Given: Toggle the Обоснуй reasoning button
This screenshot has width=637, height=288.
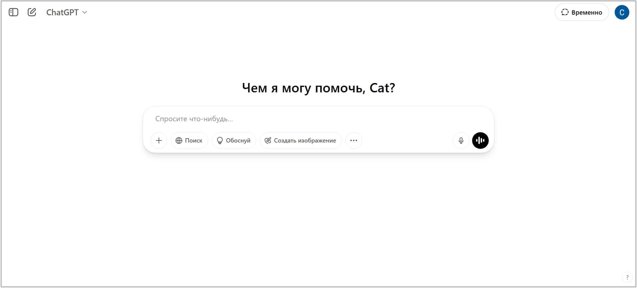Looking at the screenshot, I should point(234,141).
